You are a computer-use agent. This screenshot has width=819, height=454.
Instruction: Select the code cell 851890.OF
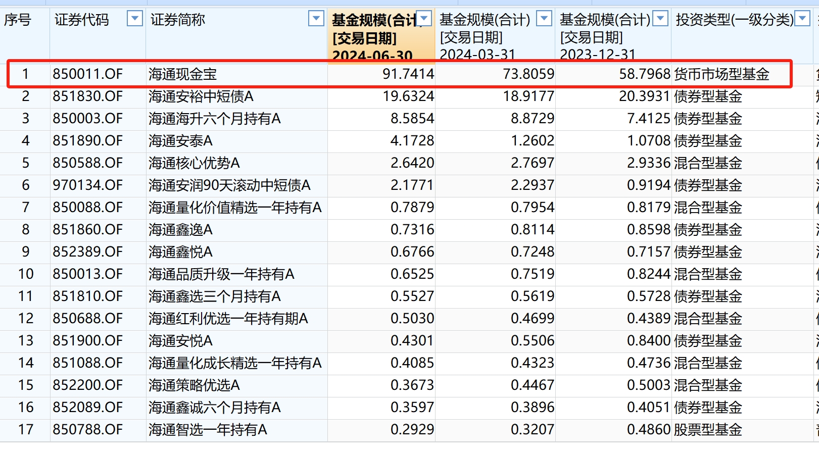[88, 141]
